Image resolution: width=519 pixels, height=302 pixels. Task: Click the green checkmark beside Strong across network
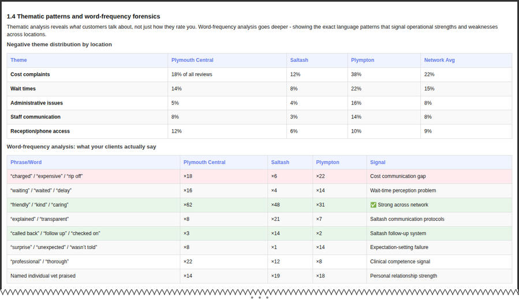(373, 205)
